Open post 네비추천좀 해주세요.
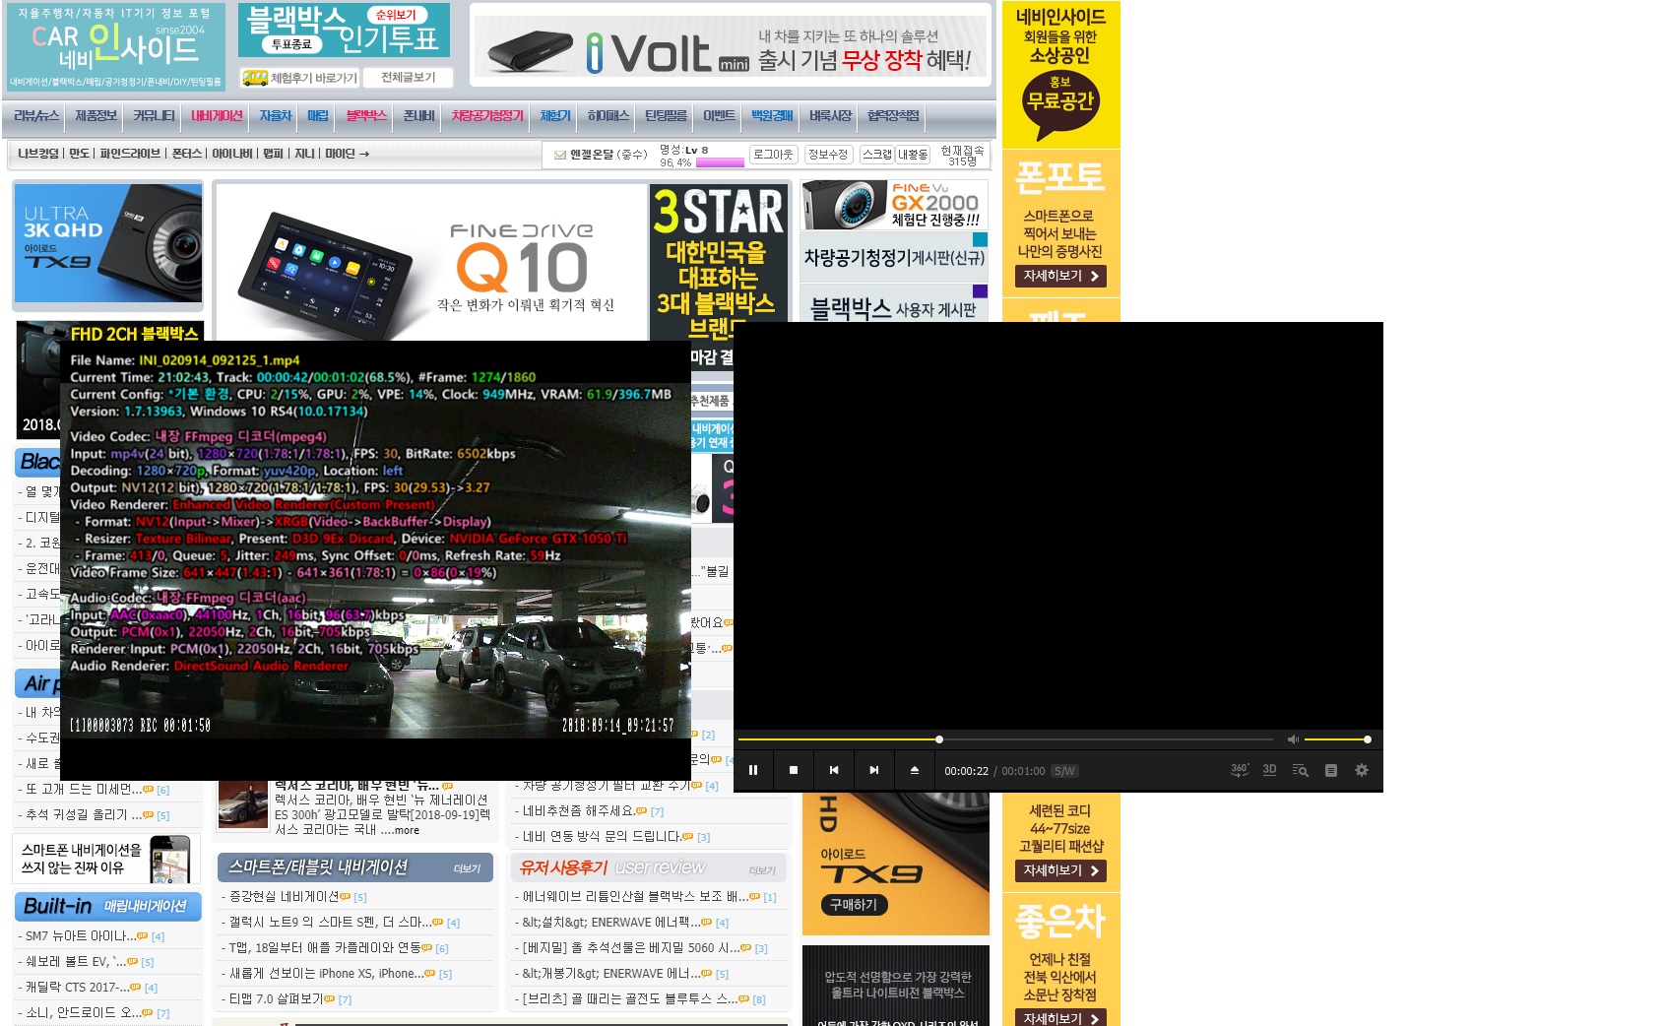The height and width of the screenshot is (1026, 1664). pos(579,811)
